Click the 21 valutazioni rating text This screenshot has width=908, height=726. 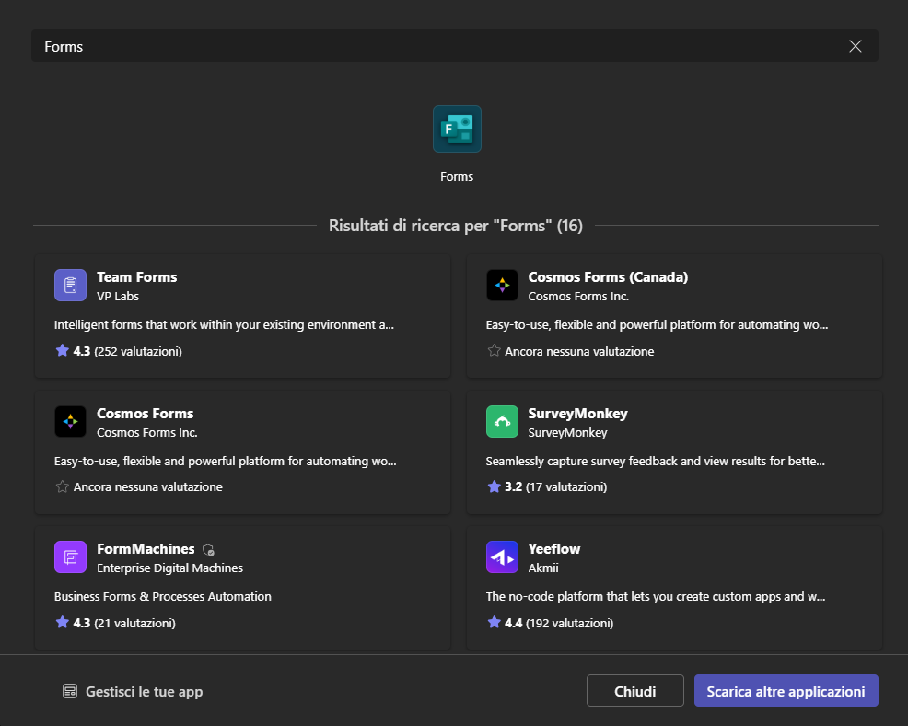[135, 623]
